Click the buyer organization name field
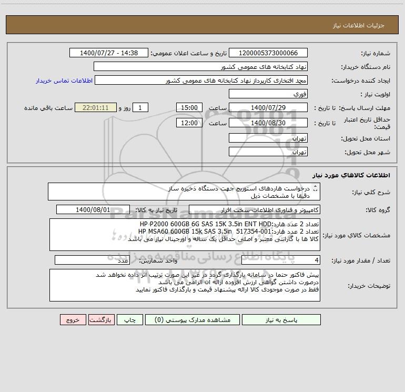The image size is (405, 392). pos(200,66)
